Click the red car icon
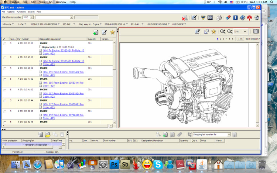The height and width of the screenshot is (173, 277). 249,18
